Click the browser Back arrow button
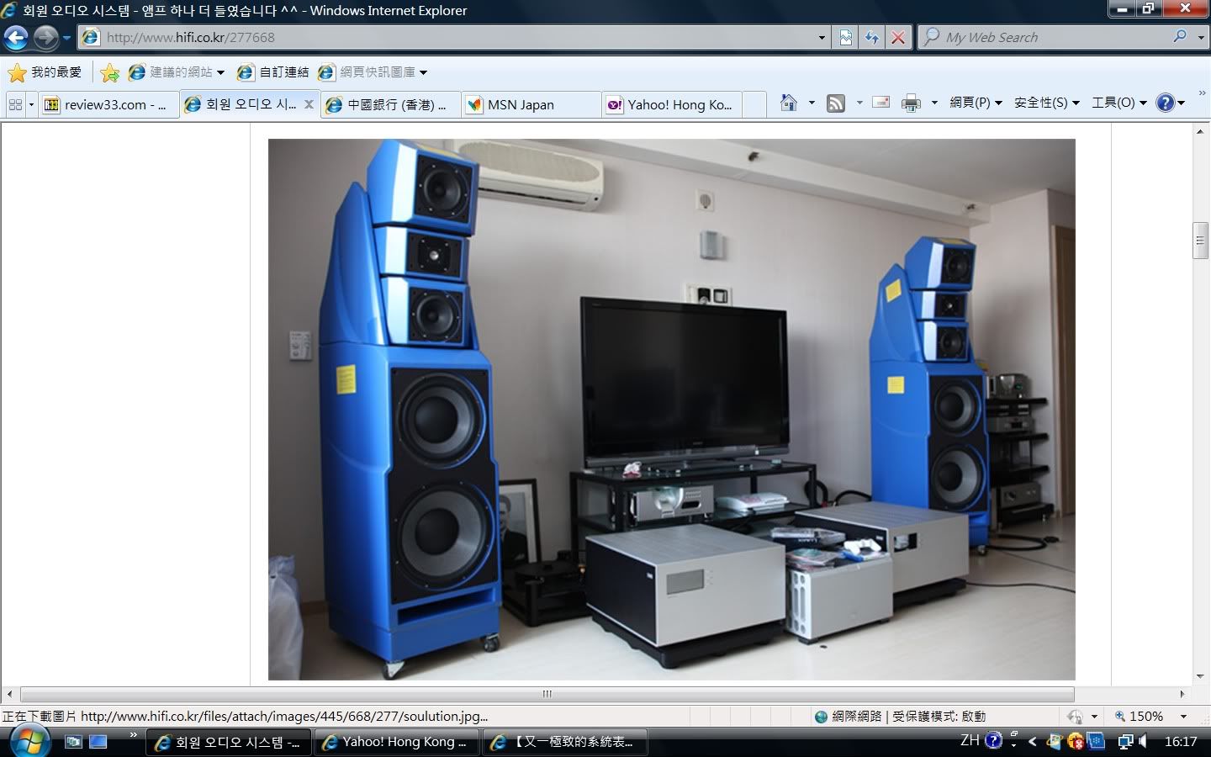The height and width of the screenshot is (757, 1211). point(16,37)
